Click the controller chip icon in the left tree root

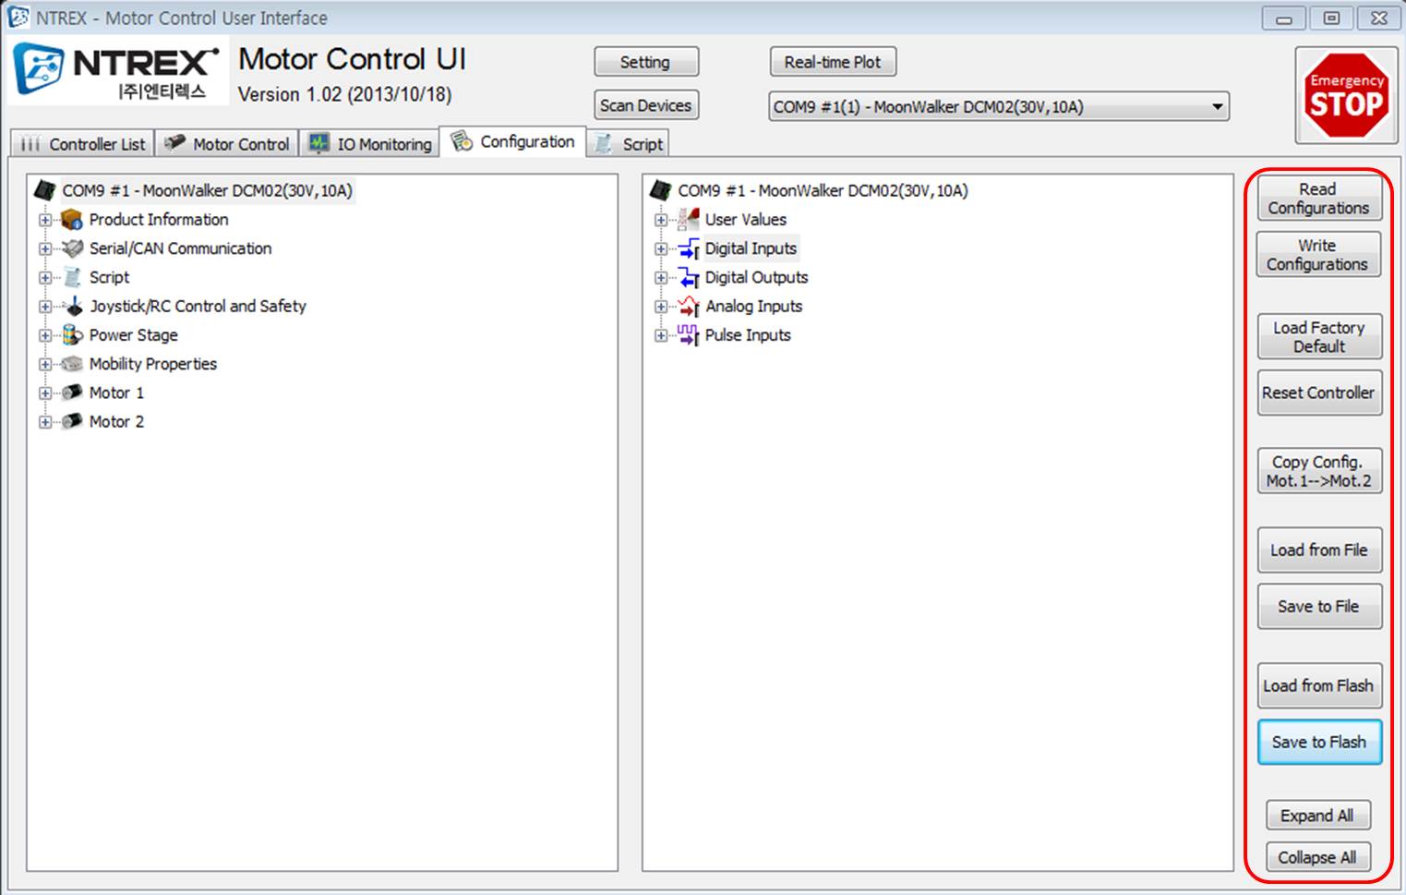[x=45, y=190]
